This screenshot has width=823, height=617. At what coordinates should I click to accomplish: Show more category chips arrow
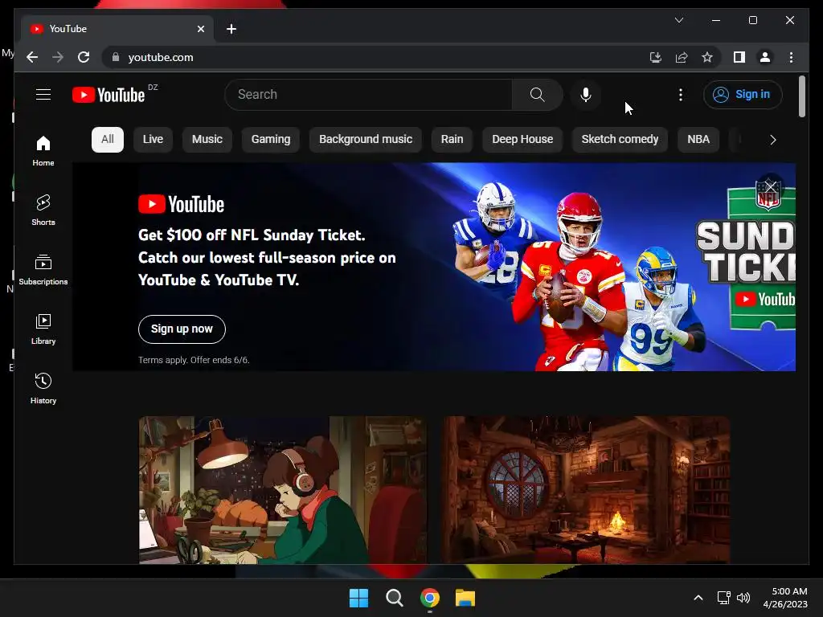click(772, 140)
